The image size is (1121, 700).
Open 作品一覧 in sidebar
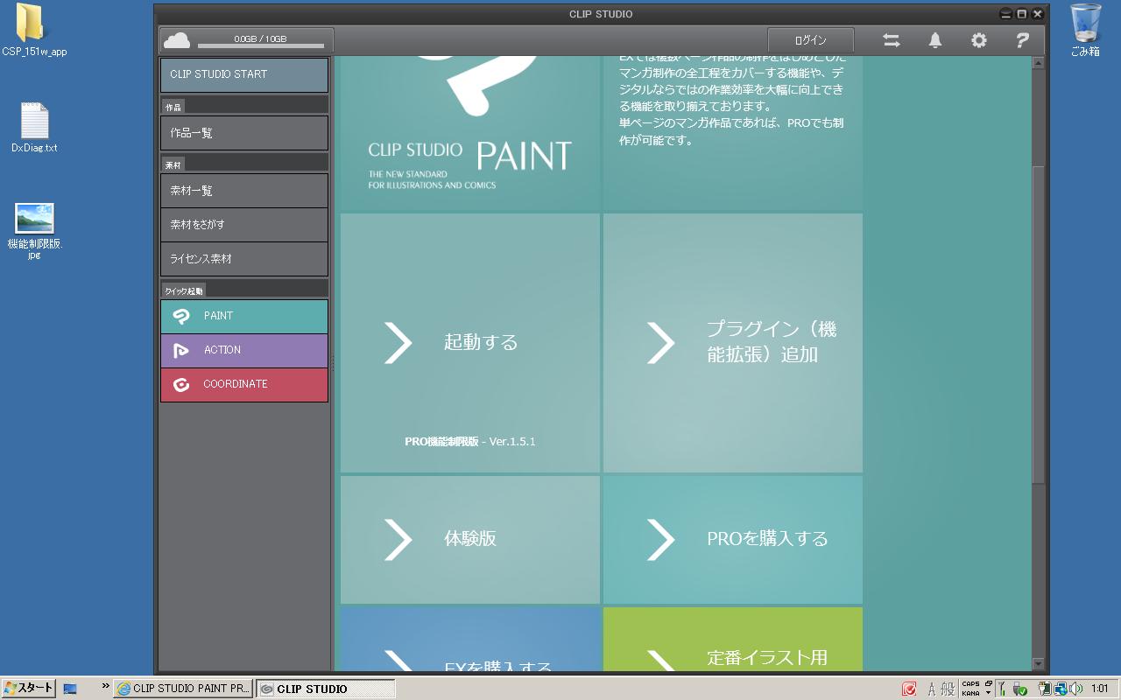[x=244, y=133]
